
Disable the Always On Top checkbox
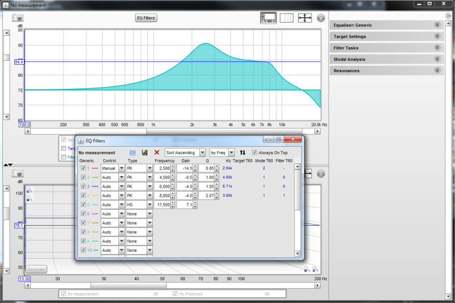[255, 152]
